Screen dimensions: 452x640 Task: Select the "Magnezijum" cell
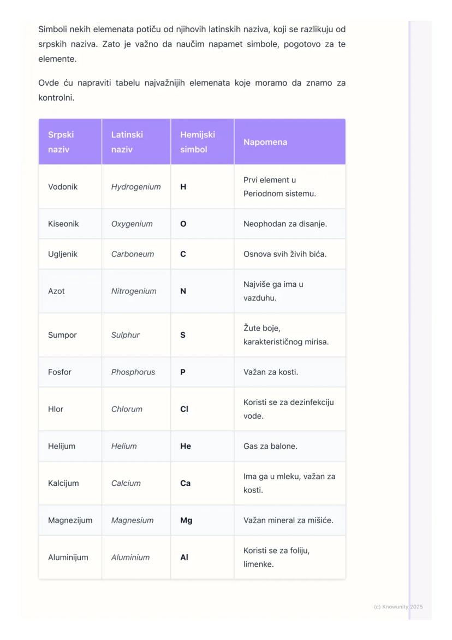(x=70, y=521)
